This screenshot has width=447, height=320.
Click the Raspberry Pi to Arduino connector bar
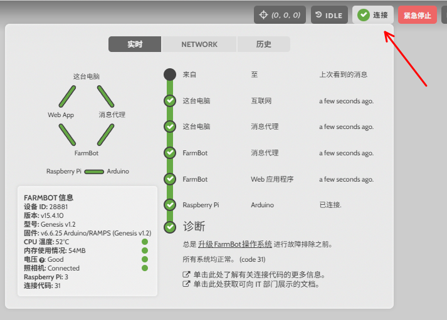click(x=94, y=172)
